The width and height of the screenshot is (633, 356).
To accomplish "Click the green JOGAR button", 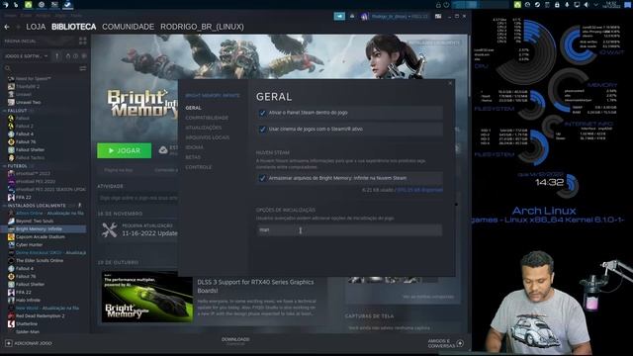I will tap(125, 150).
